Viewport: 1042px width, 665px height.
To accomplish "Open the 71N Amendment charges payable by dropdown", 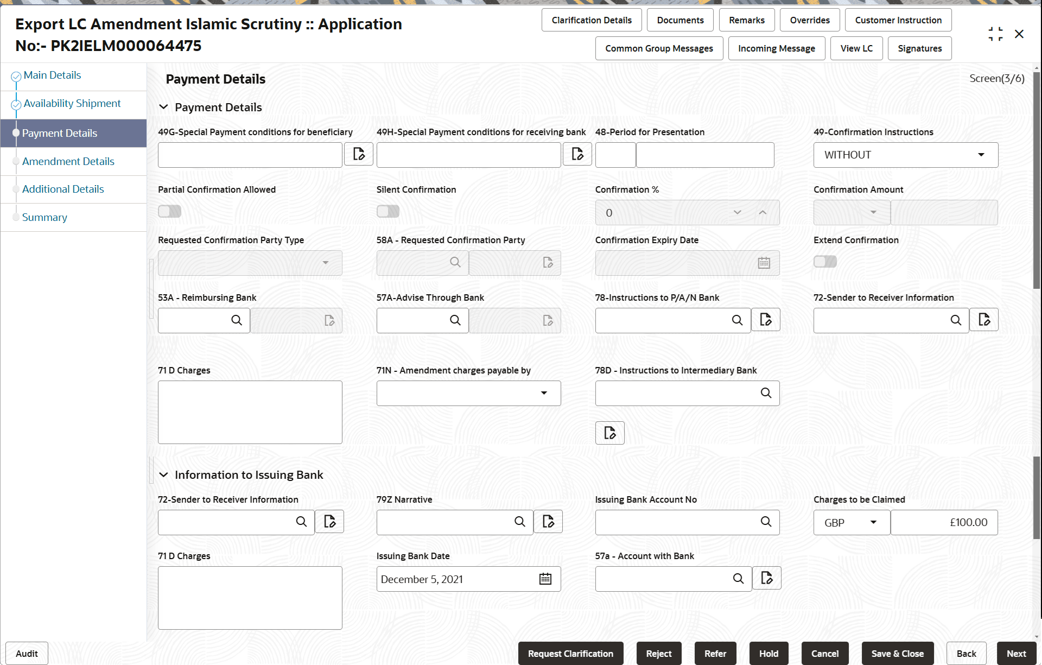I will point(543,392).
